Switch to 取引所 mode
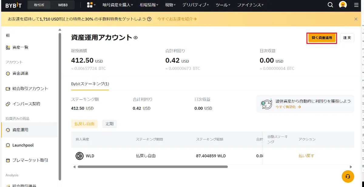The image size is (364, 187). (39, 5)
